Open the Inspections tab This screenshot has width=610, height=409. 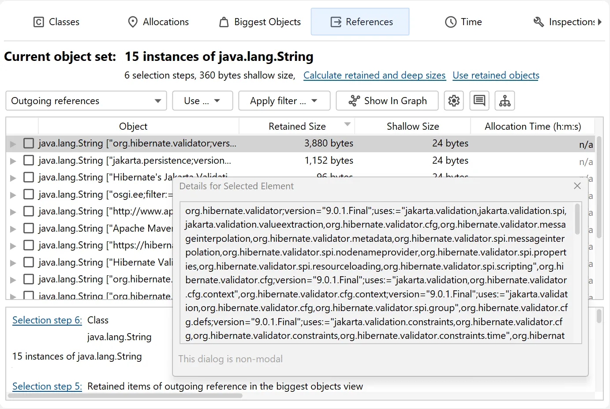564,22
